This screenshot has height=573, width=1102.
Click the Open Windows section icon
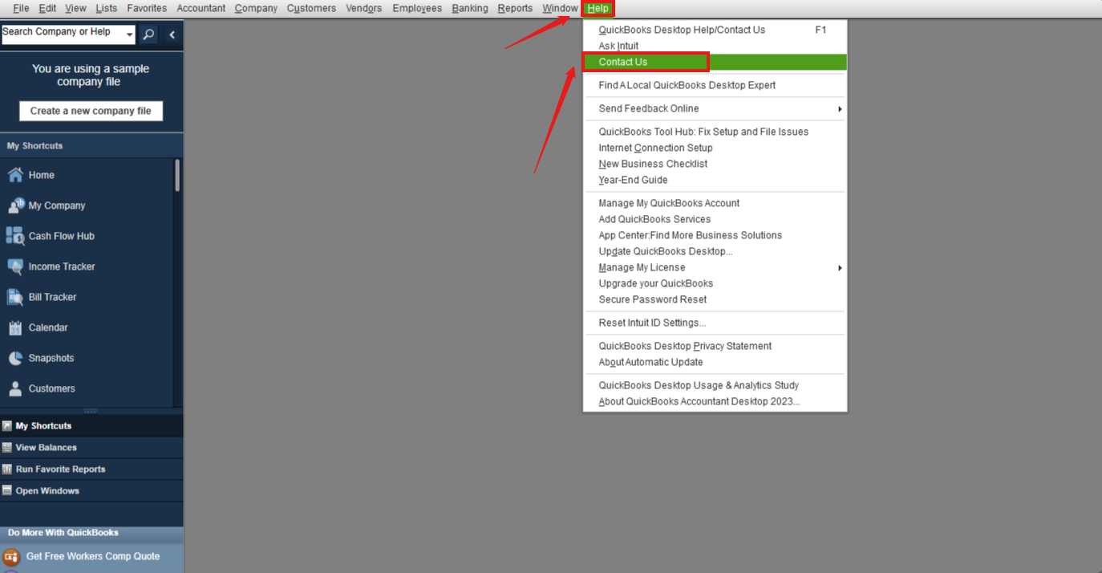pyautogui.click(x=7, y=491)
